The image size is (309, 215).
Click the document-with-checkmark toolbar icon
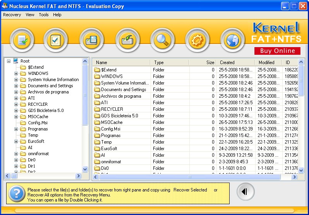coord(22,40)
